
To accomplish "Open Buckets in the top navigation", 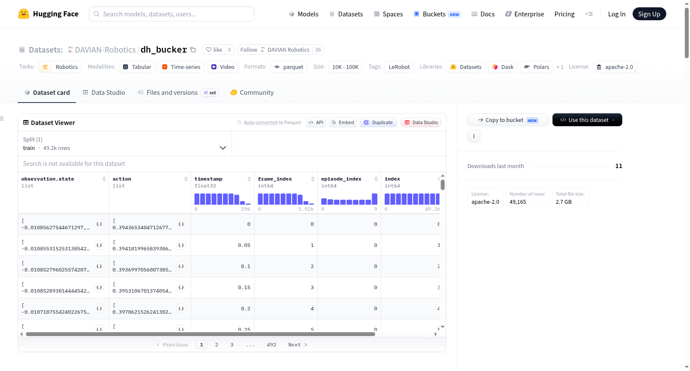I will tap(437, 14).
